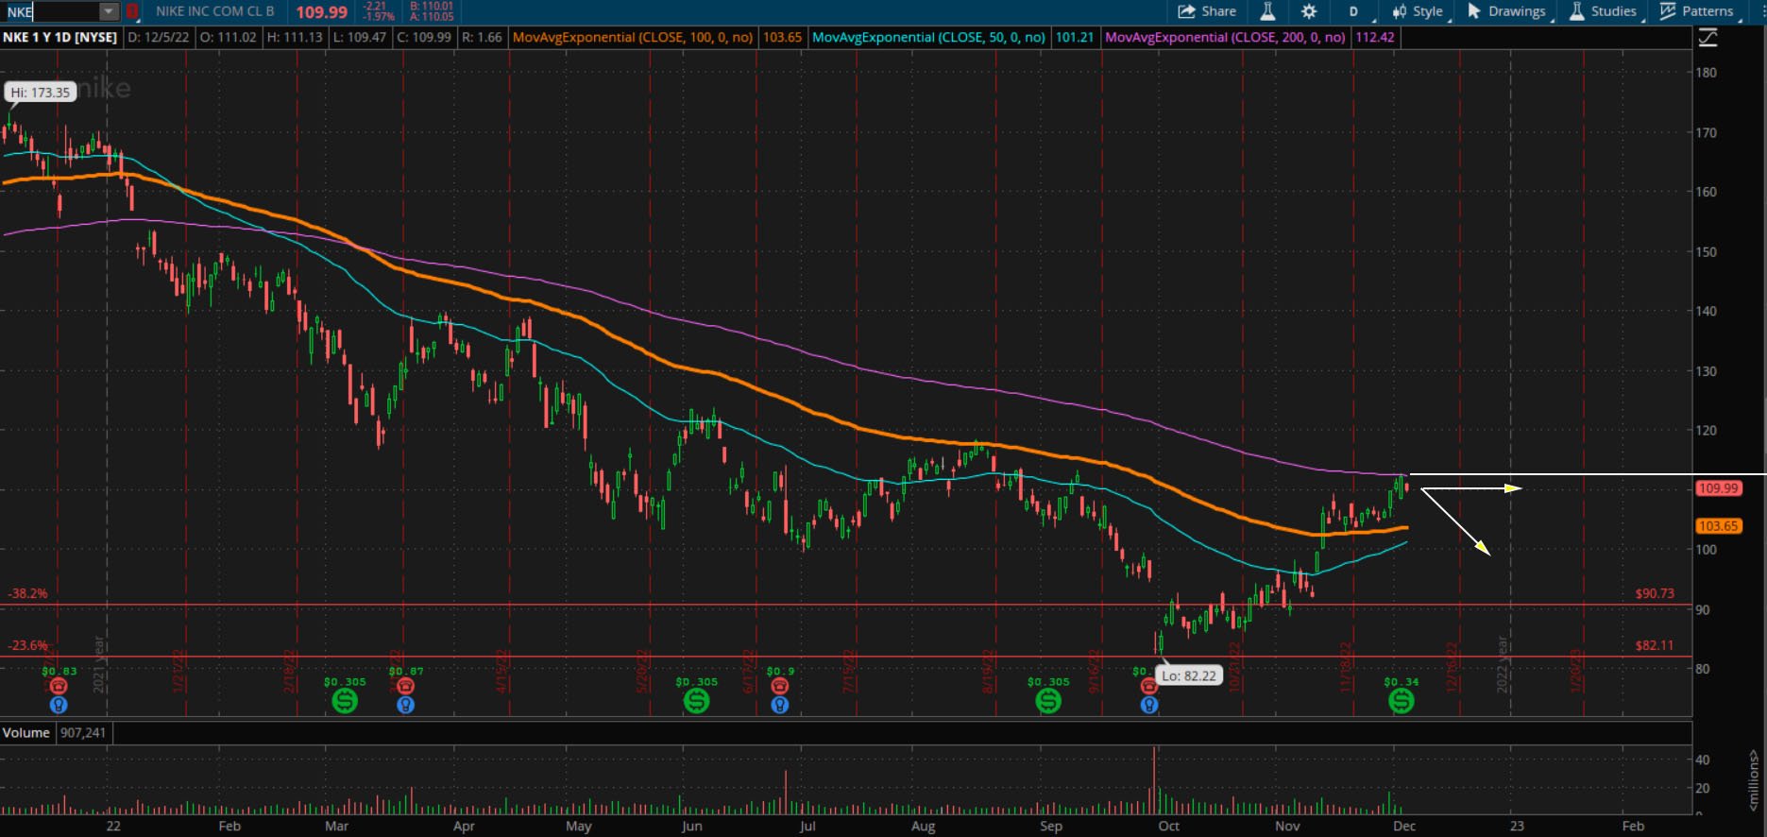Click the $0.83 earnings phone icon
This screenshot has height=837, width=1767.
tap(59, 686)
